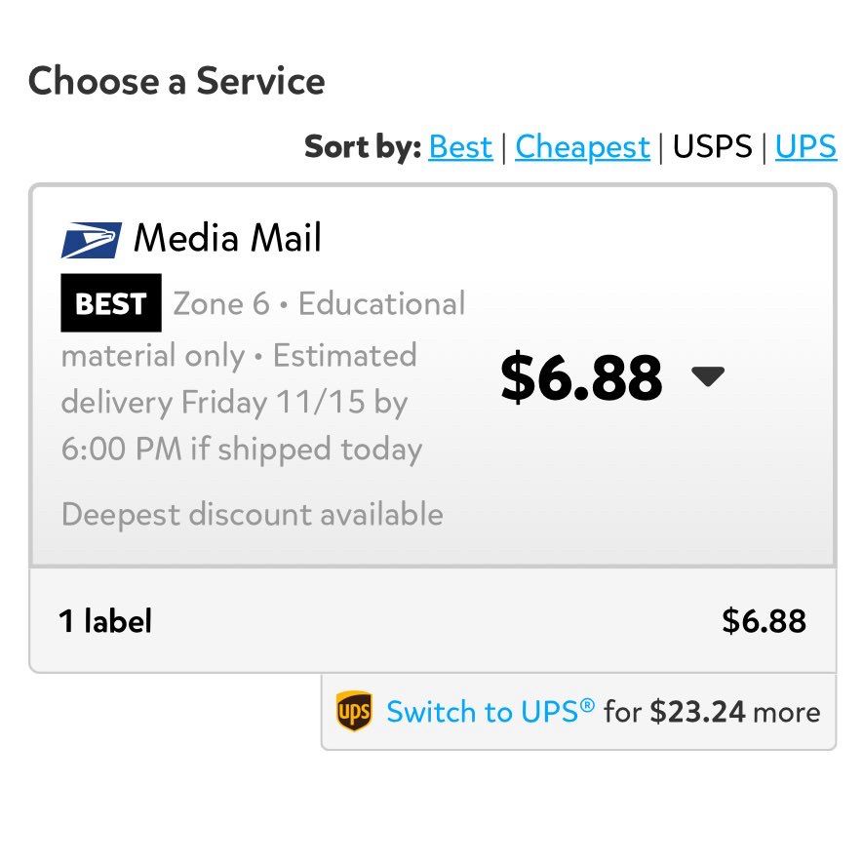
Task: Click the "for $23.24 more" text
Action: pos(712,712)
